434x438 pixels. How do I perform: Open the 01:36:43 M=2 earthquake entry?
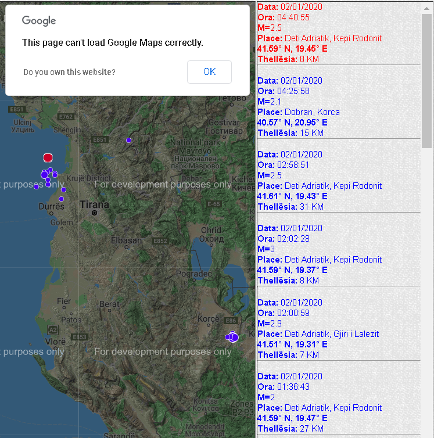coord(339,402)
